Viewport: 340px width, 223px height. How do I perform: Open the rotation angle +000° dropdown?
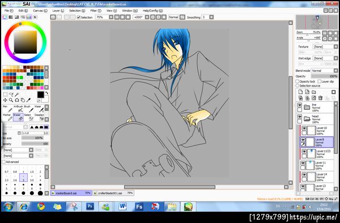pyautogui.click(x=147, y=17)
